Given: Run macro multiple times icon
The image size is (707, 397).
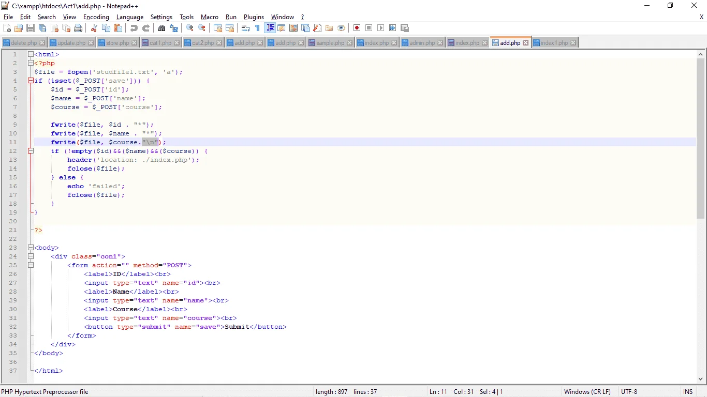Looking at the screenshot, I should click(x=393, y=28).
